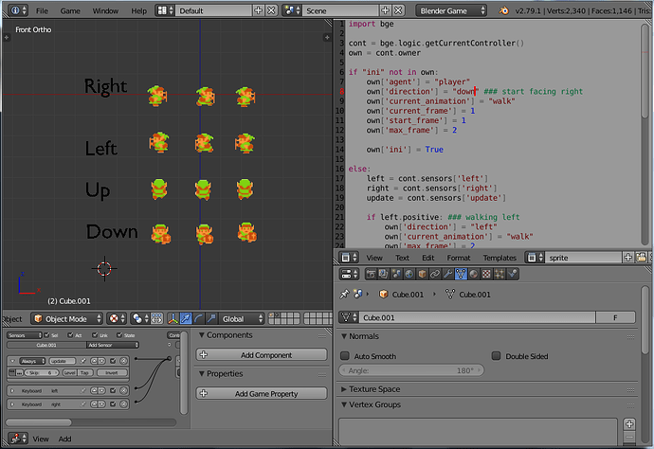This screenshot has width=654, height=449.
Task: Open the Render properties tab icon
Action: 371,274
